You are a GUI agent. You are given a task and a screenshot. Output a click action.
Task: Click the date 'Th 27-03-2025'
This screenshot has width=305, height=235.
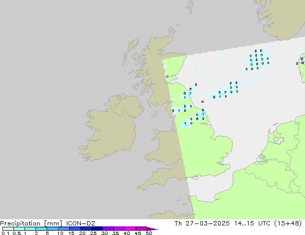[202, 223]
